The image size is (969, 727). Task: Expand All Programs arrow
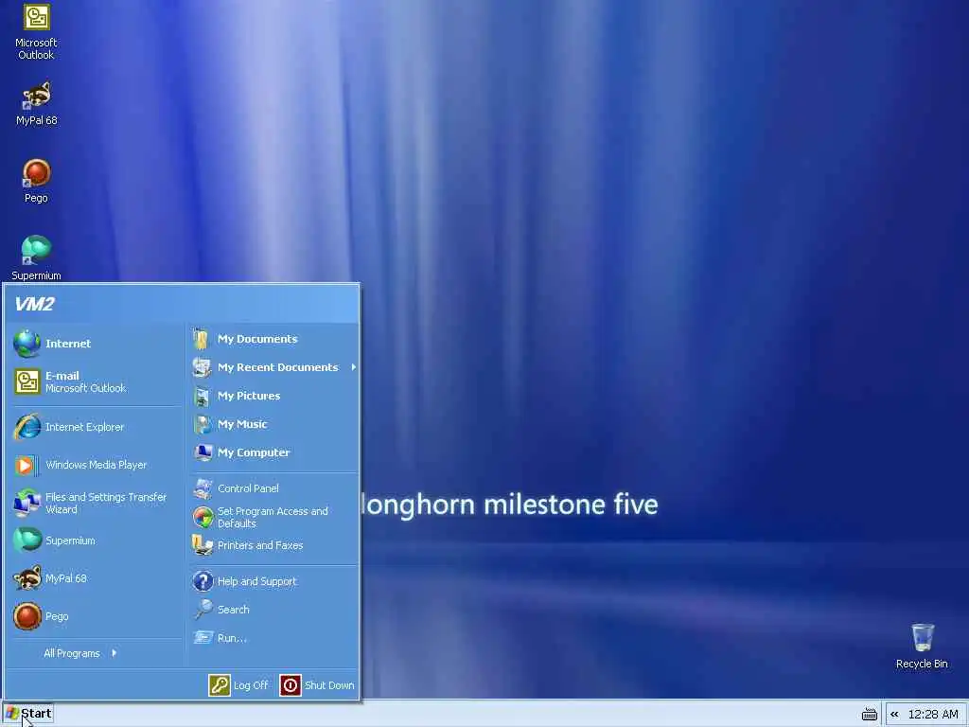click(115, 653)
